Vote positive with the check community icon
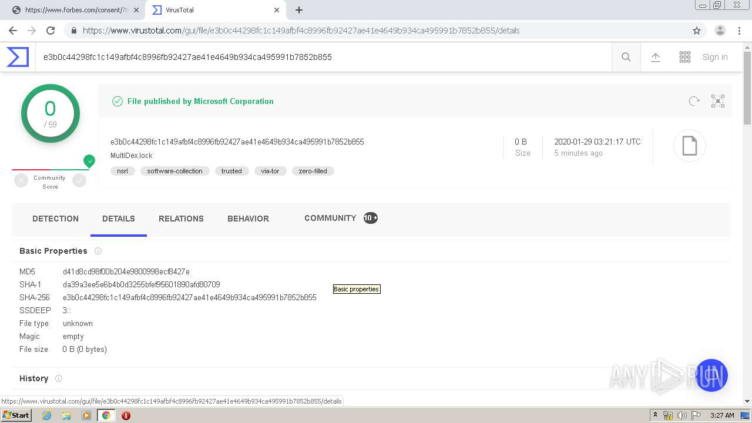Image resolution: width=752 pixels, height=423 pixels. click(79, 181)
